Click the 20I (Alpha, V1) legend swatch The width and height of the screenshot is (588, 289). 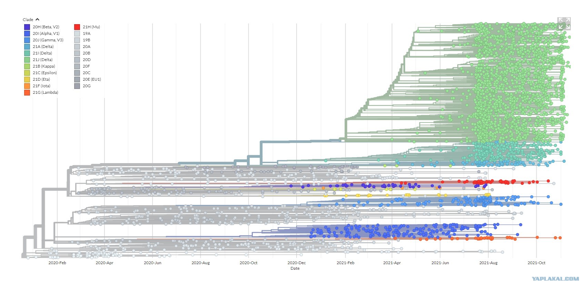27,33
